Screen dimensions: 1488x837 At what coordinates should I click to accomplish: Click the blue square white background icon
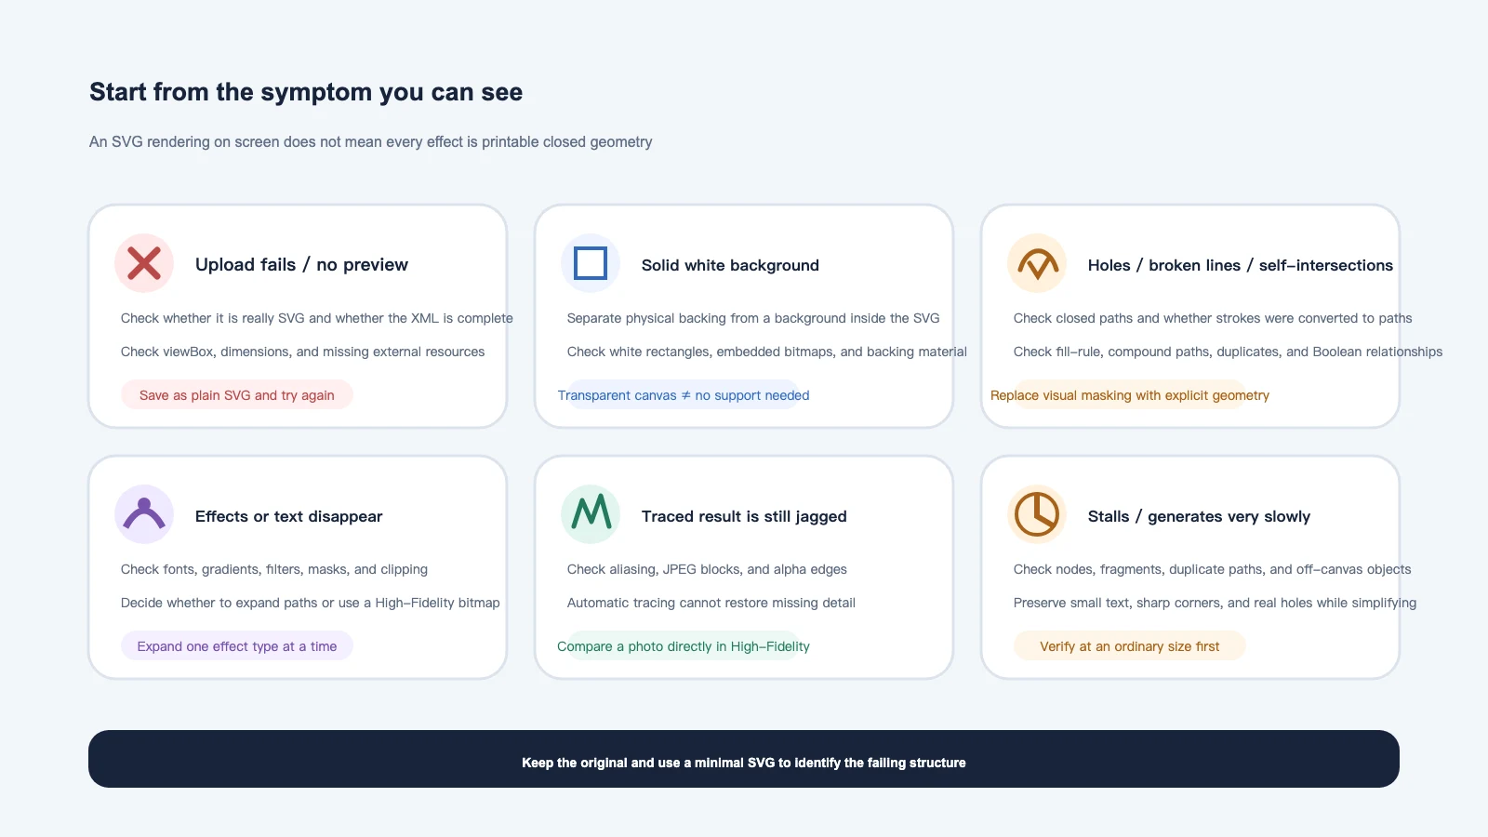[x=591, y=263]
